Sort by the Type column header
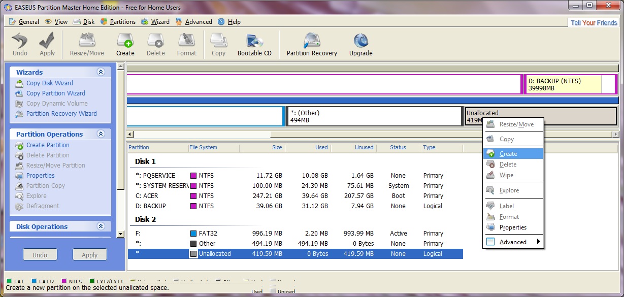 point(442,148)
